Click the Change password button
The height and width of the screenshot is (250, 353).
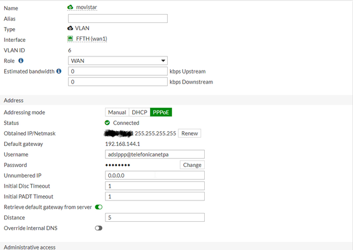click(192, 165)
